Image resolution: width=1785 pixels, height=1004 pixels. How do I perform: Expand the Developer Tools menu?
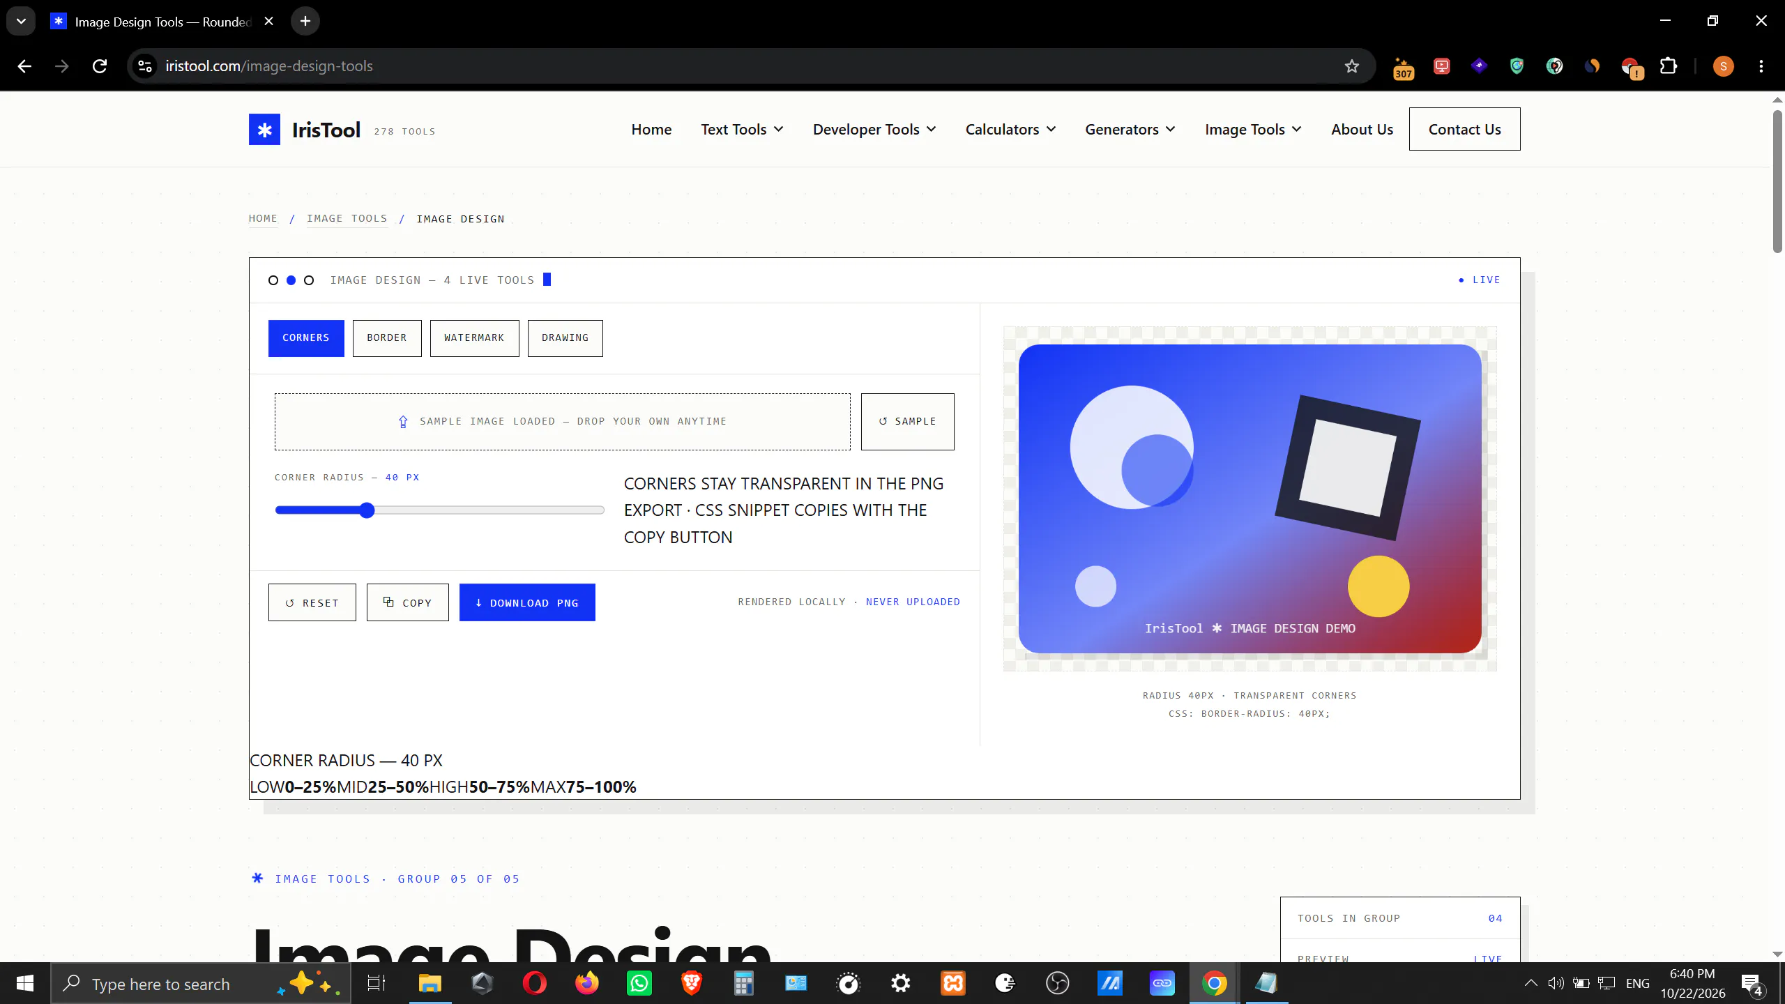[874, 130]
